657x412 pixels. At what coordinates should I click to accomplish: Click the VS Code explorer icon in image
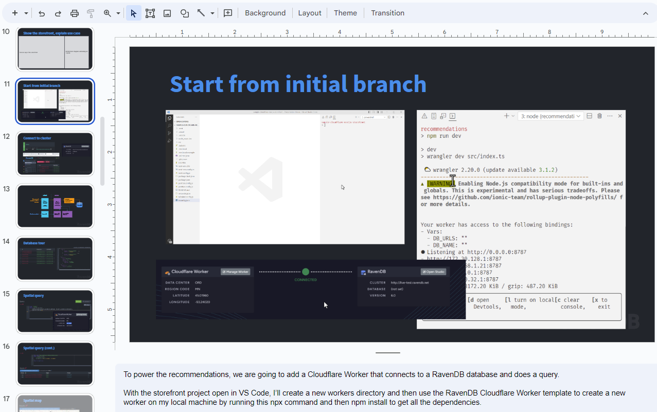coord(169,118)
